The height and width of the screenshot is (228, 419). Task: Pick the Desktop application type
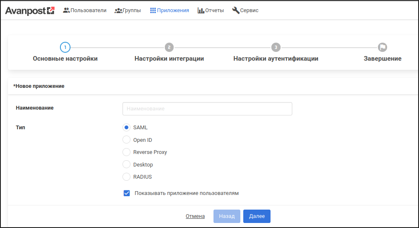tap(126, 164)
